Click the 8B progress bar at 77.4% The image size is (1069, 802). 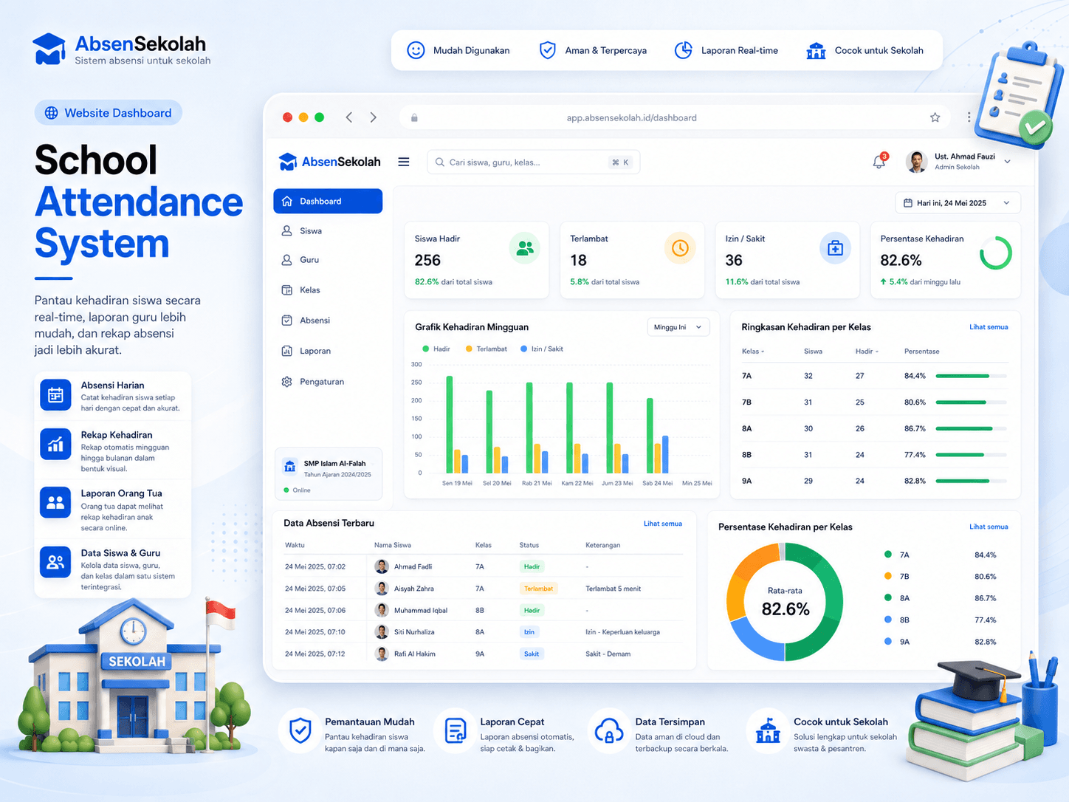(x=971, y=455)
